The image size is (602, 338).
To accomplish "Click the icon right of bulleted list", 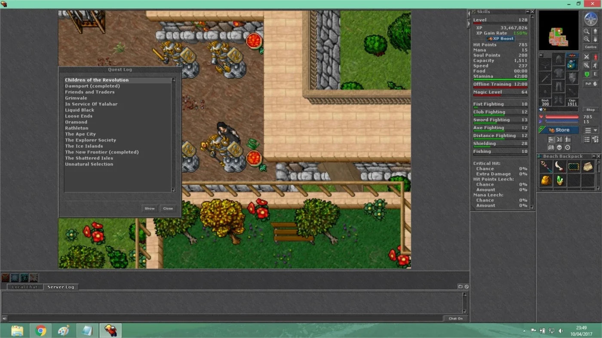I will click(x=595, y=140).
